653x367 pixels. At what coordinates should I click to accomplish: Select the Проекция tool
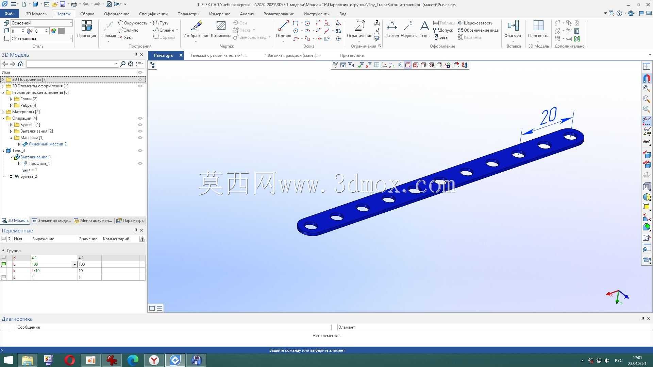point(86,29)
